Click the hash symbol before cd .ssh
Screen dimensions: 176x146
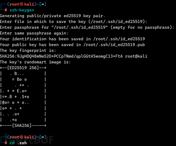coord(6,143)
